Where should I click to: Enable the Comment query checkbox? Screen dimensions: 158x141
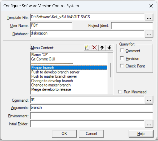122,51
